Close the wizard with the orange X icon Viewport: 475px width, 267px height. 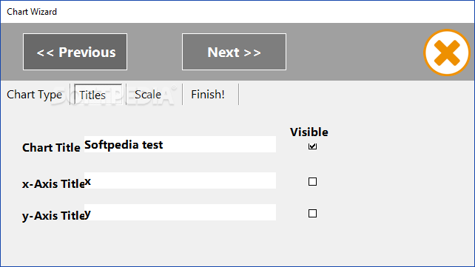(447, 53)
